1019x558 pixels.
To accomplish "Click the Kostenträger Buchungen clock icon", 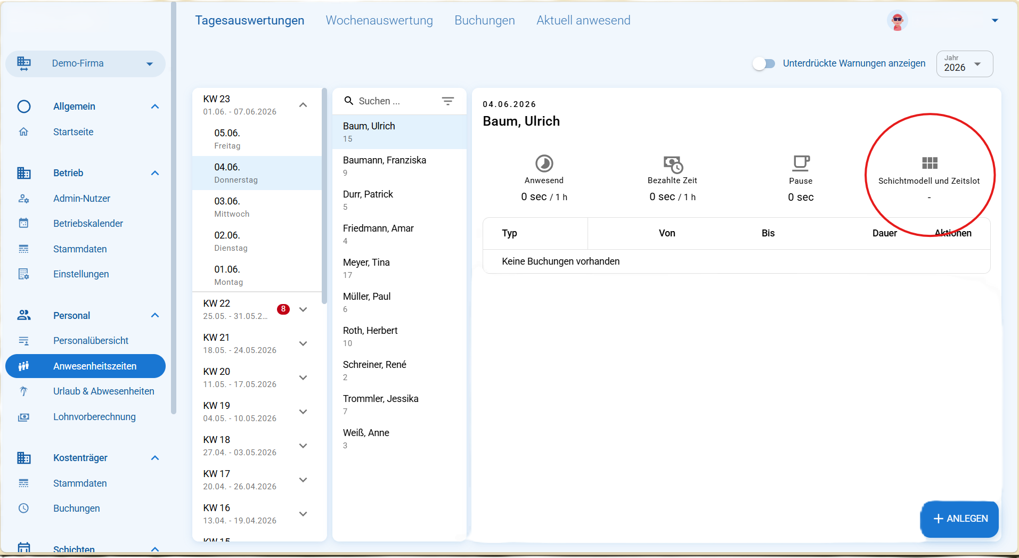I will click(23, 508).
